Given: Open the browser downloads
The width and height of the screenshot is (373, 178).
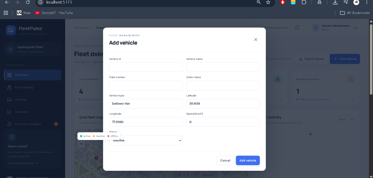Looking at the screenshot, I should click(x=335, y=2).
